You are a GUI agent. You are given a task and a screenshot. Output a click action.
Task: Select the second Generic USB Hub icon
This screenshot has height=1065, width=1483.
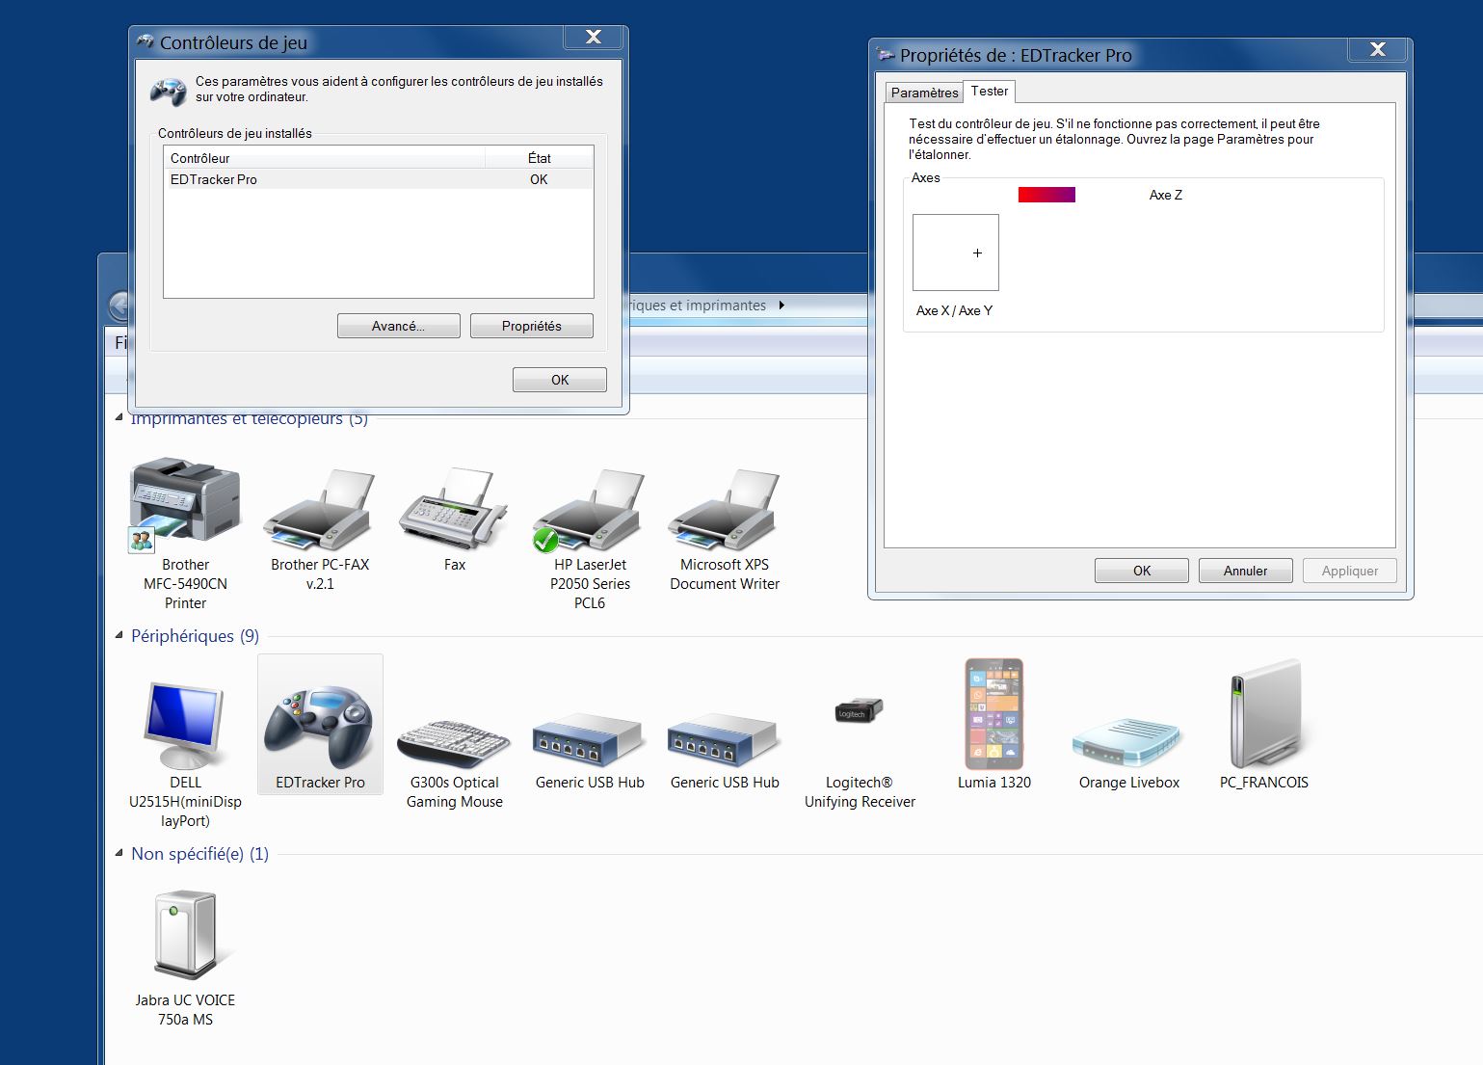(725, 740)
